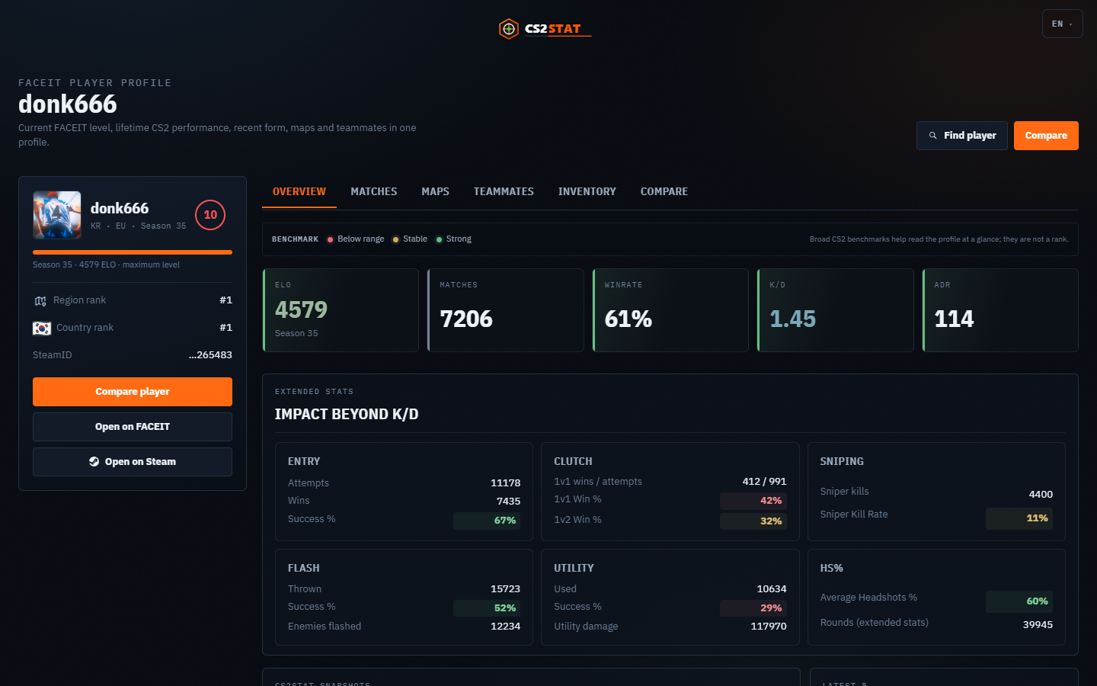Open on FACEIT button
The width and height of the screenshot is (1097, 686).
tap(133, 427)
